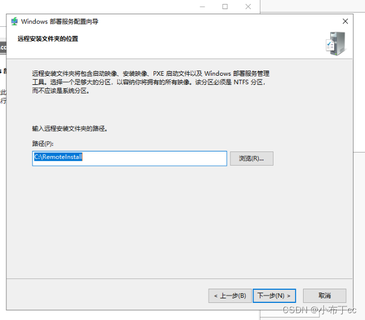The image size is (365, 320).
Task: Click description line 而不应该是系统分区。
Action: pos(61,91)
